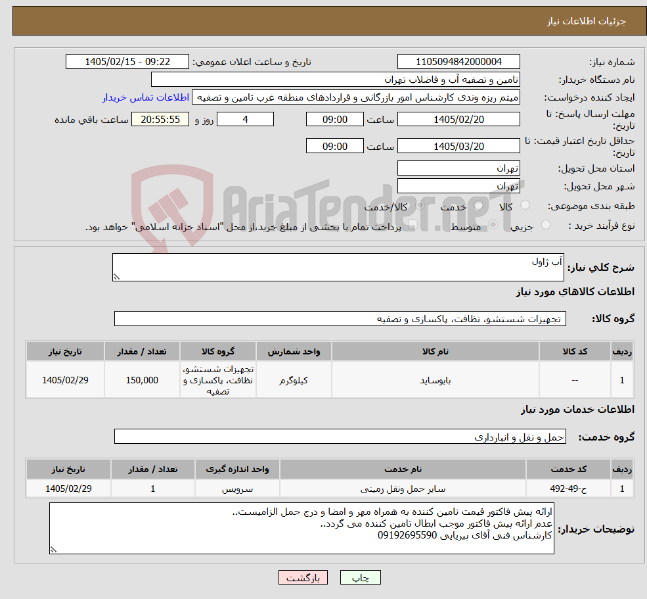Screen dimensions: 647x599
Task: Click the شماره نیاز number field
Action: (x=458, y=62)
